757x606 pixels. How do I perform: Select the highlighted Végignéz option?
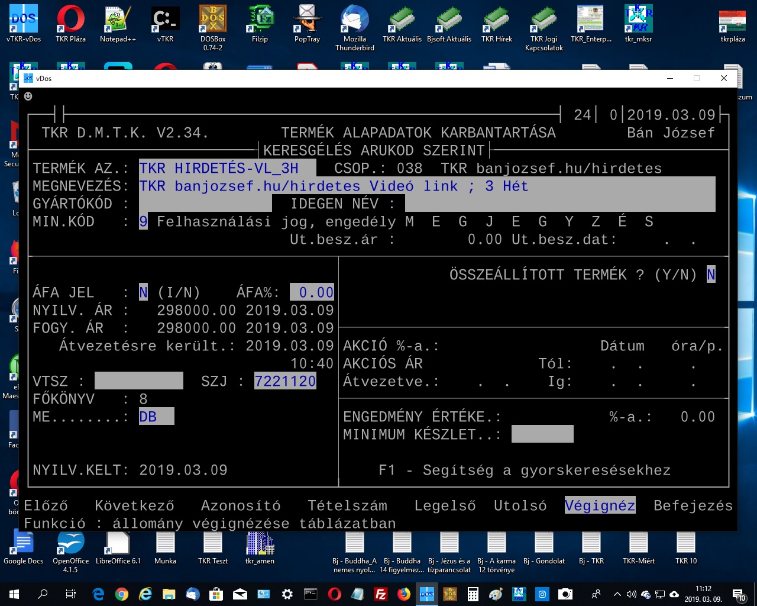tap(600, 505)
